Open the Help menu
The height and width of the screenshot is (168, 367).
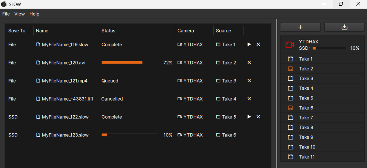tap(34, 14)
